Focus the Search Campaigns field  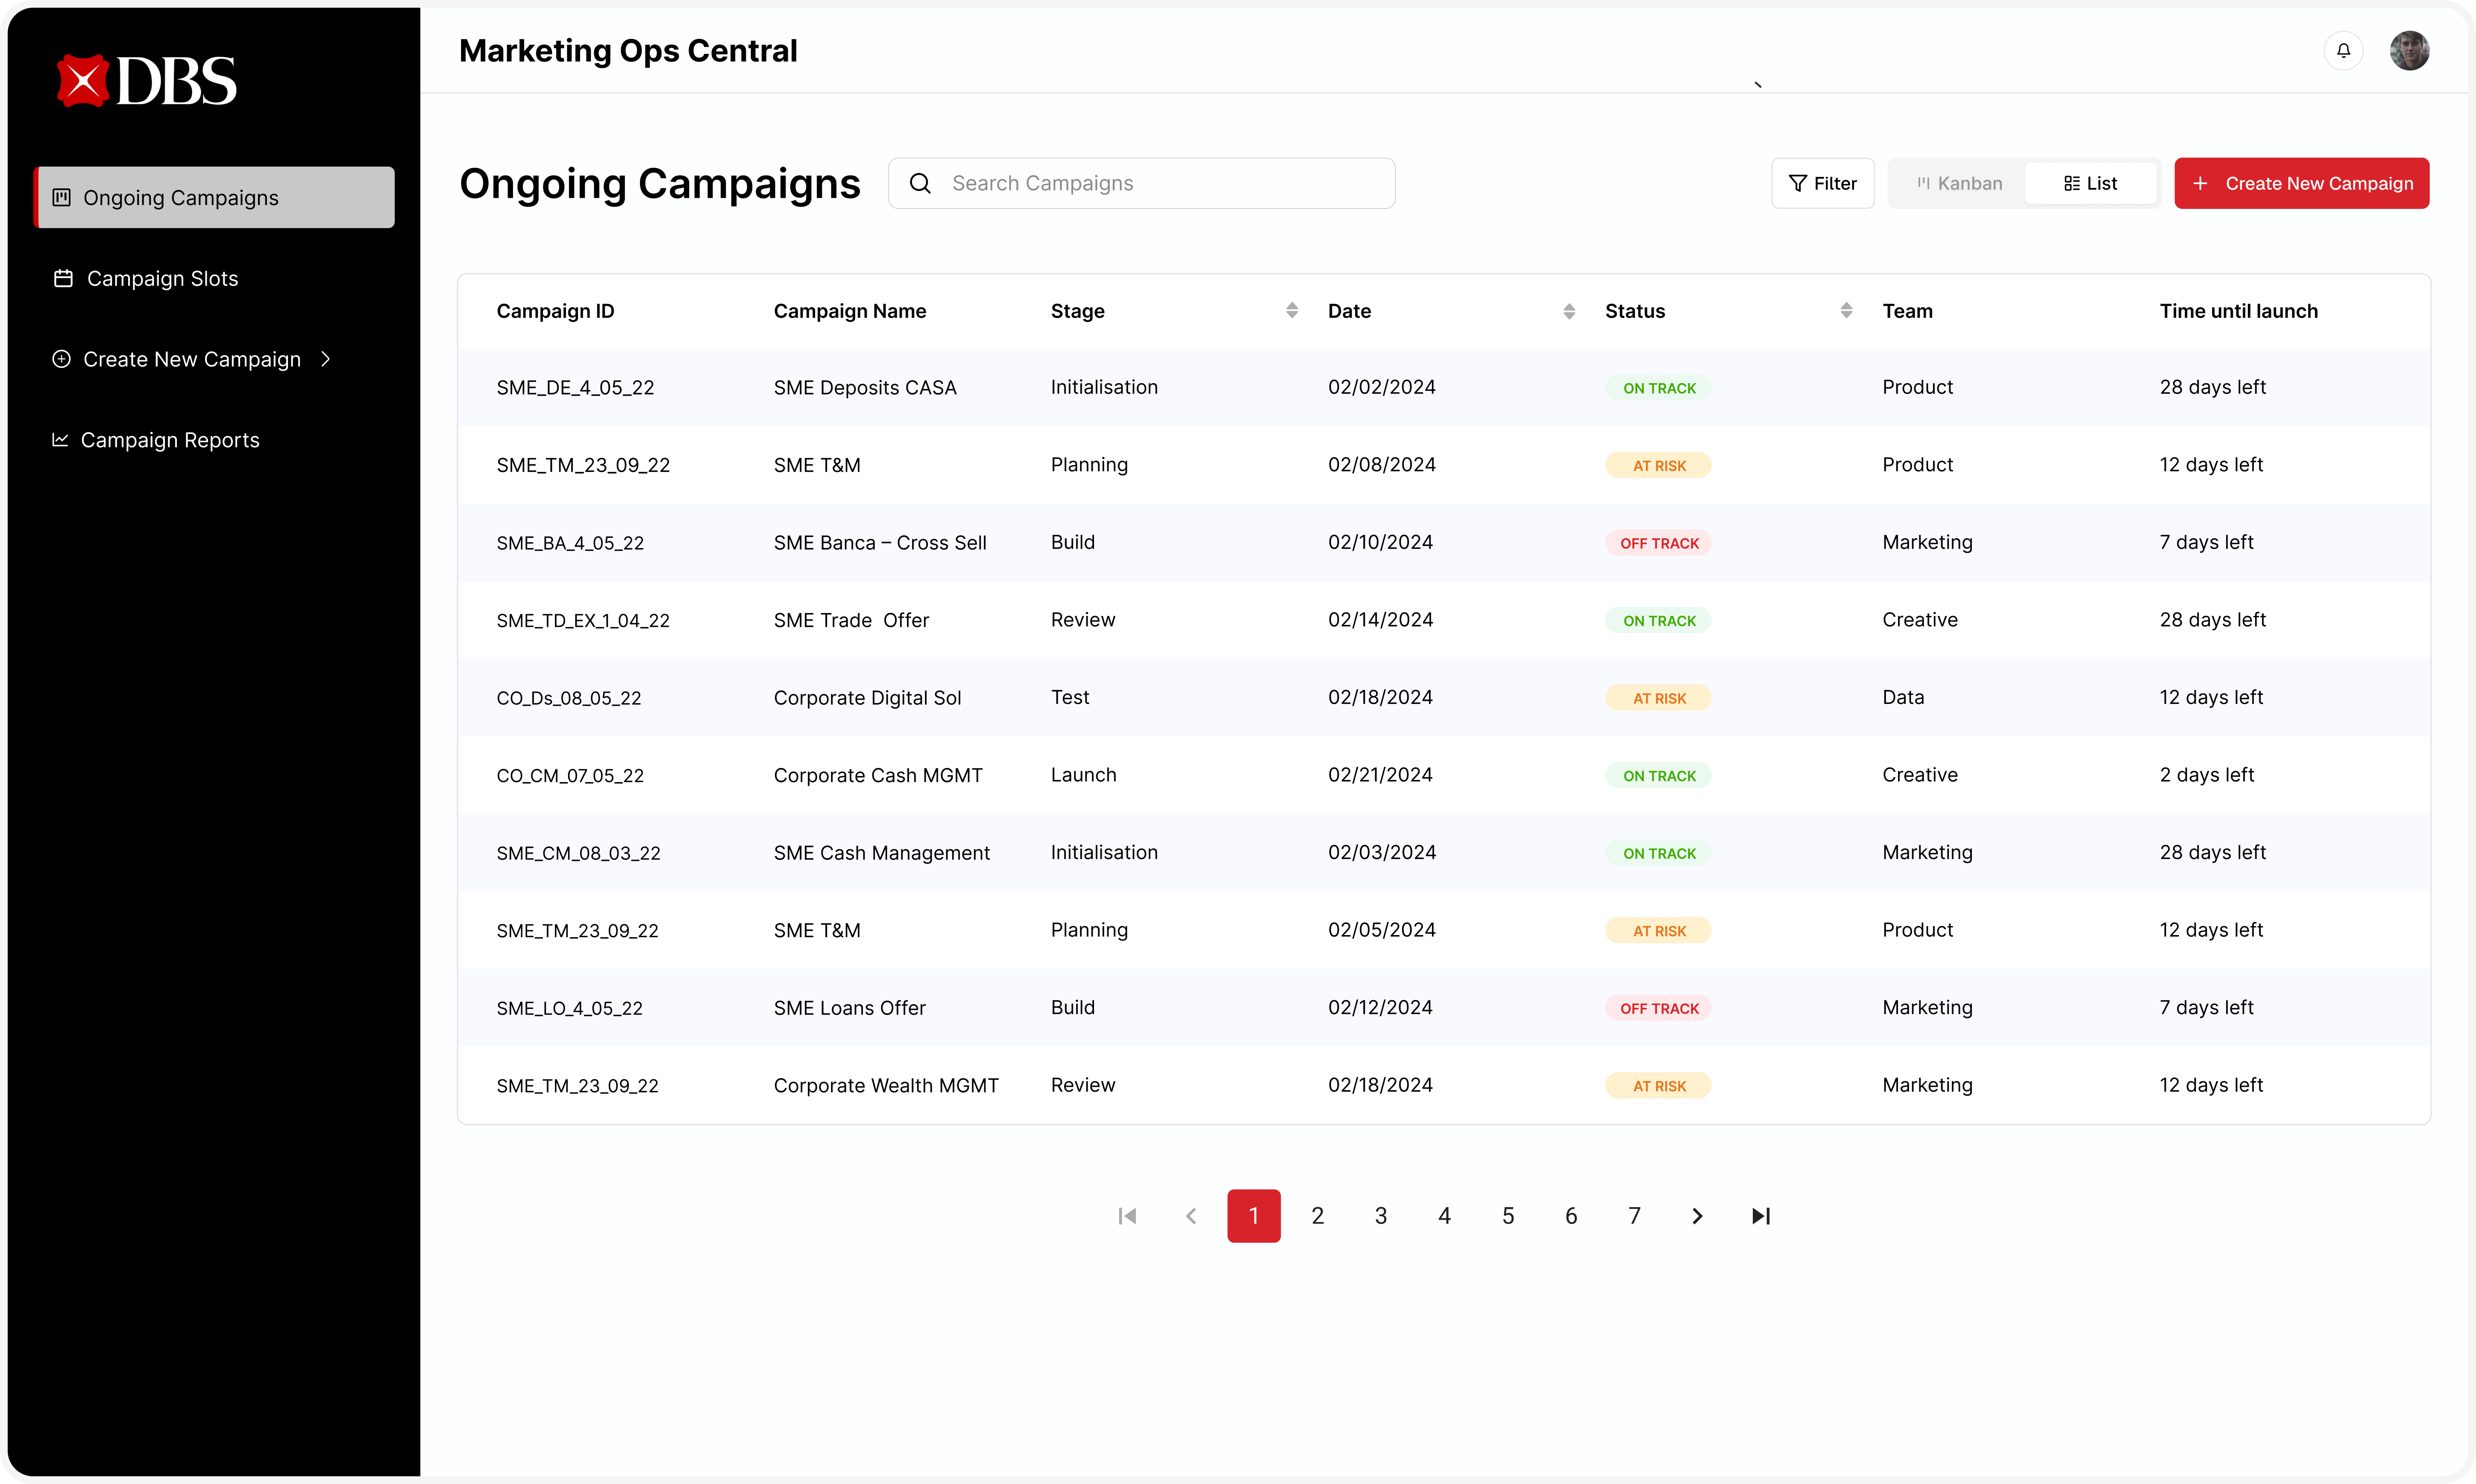tap(1141, 183)
